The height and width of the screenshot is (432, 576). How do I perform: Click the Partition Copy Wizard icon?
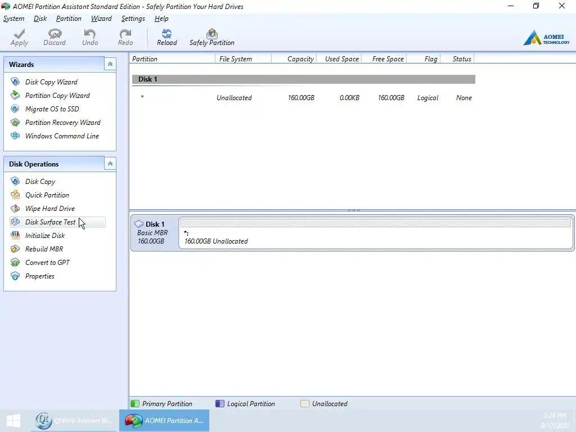tap(15, 95)
